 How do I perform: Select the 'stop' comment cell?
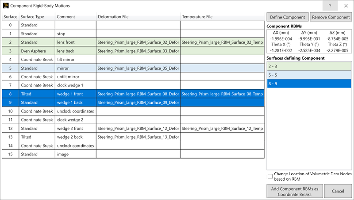click(76, 34)
